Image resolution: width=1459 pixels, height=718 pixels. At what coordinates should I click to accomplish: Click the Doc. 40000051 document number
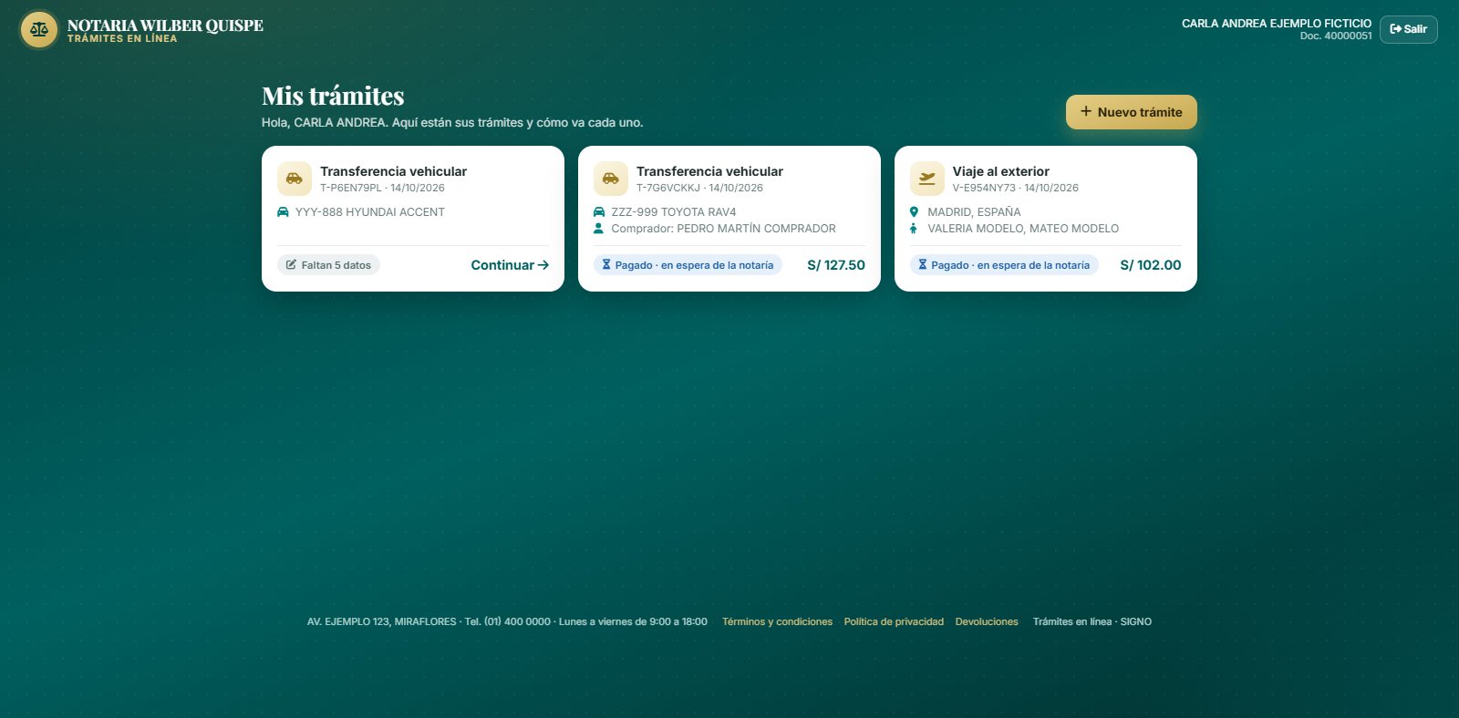(x=1336, y=36)
